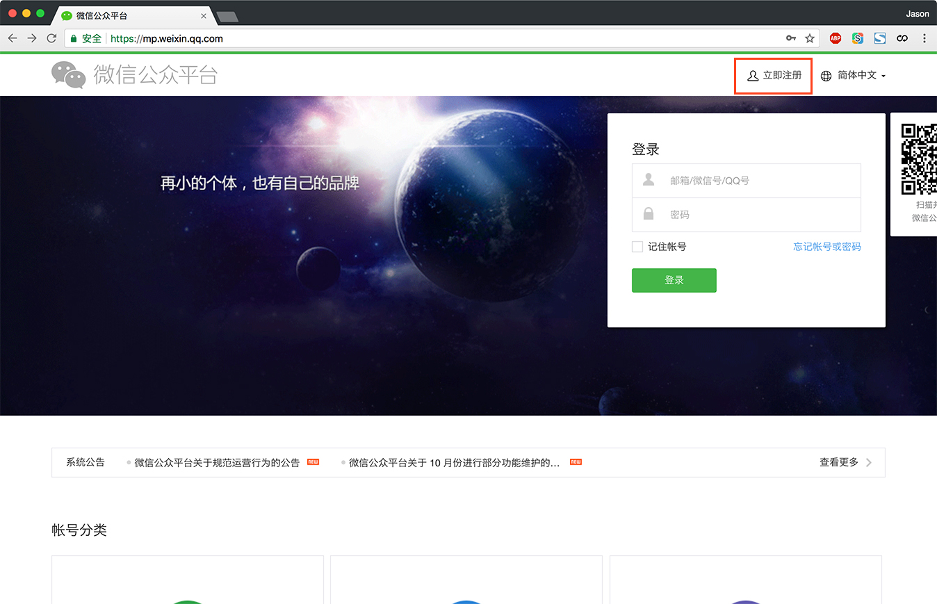Click the browser back arrow
The image size is (937, 604).
13,38
